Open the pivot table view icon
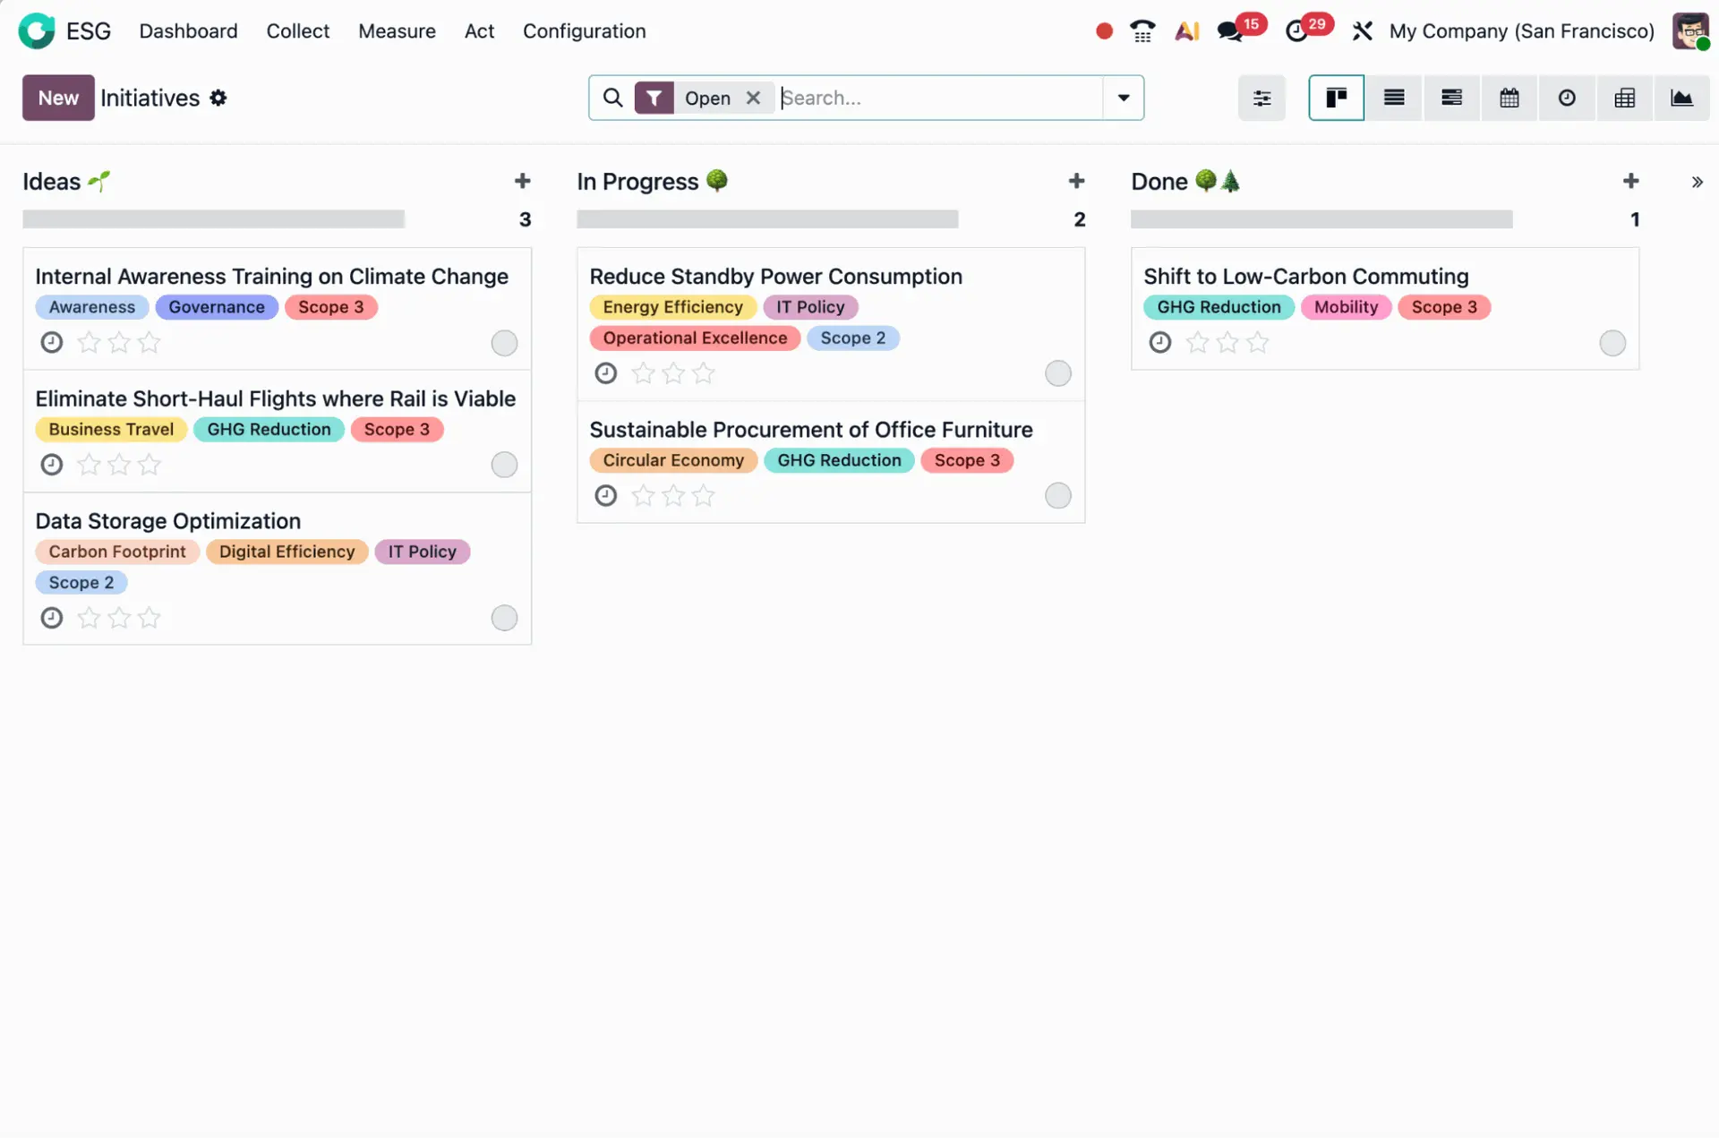1719x1138 pixels. [1624, 98]
